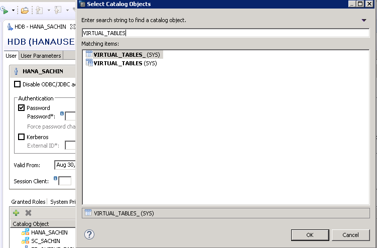Switch to the User Parameters tab
Viewport: 377px width, 248px height.
point(41,56)
